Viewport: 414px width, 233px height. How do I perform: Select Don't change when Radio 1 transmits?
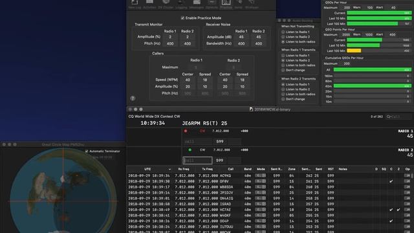283,71
